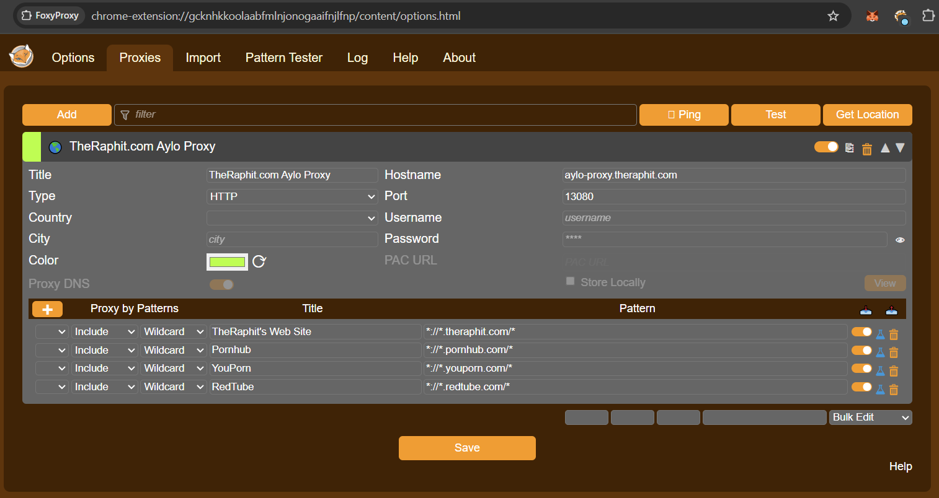The image size is (939, 498).
Task: Test the Pornhub pattern with flask icon
Action: coord(880,352)
